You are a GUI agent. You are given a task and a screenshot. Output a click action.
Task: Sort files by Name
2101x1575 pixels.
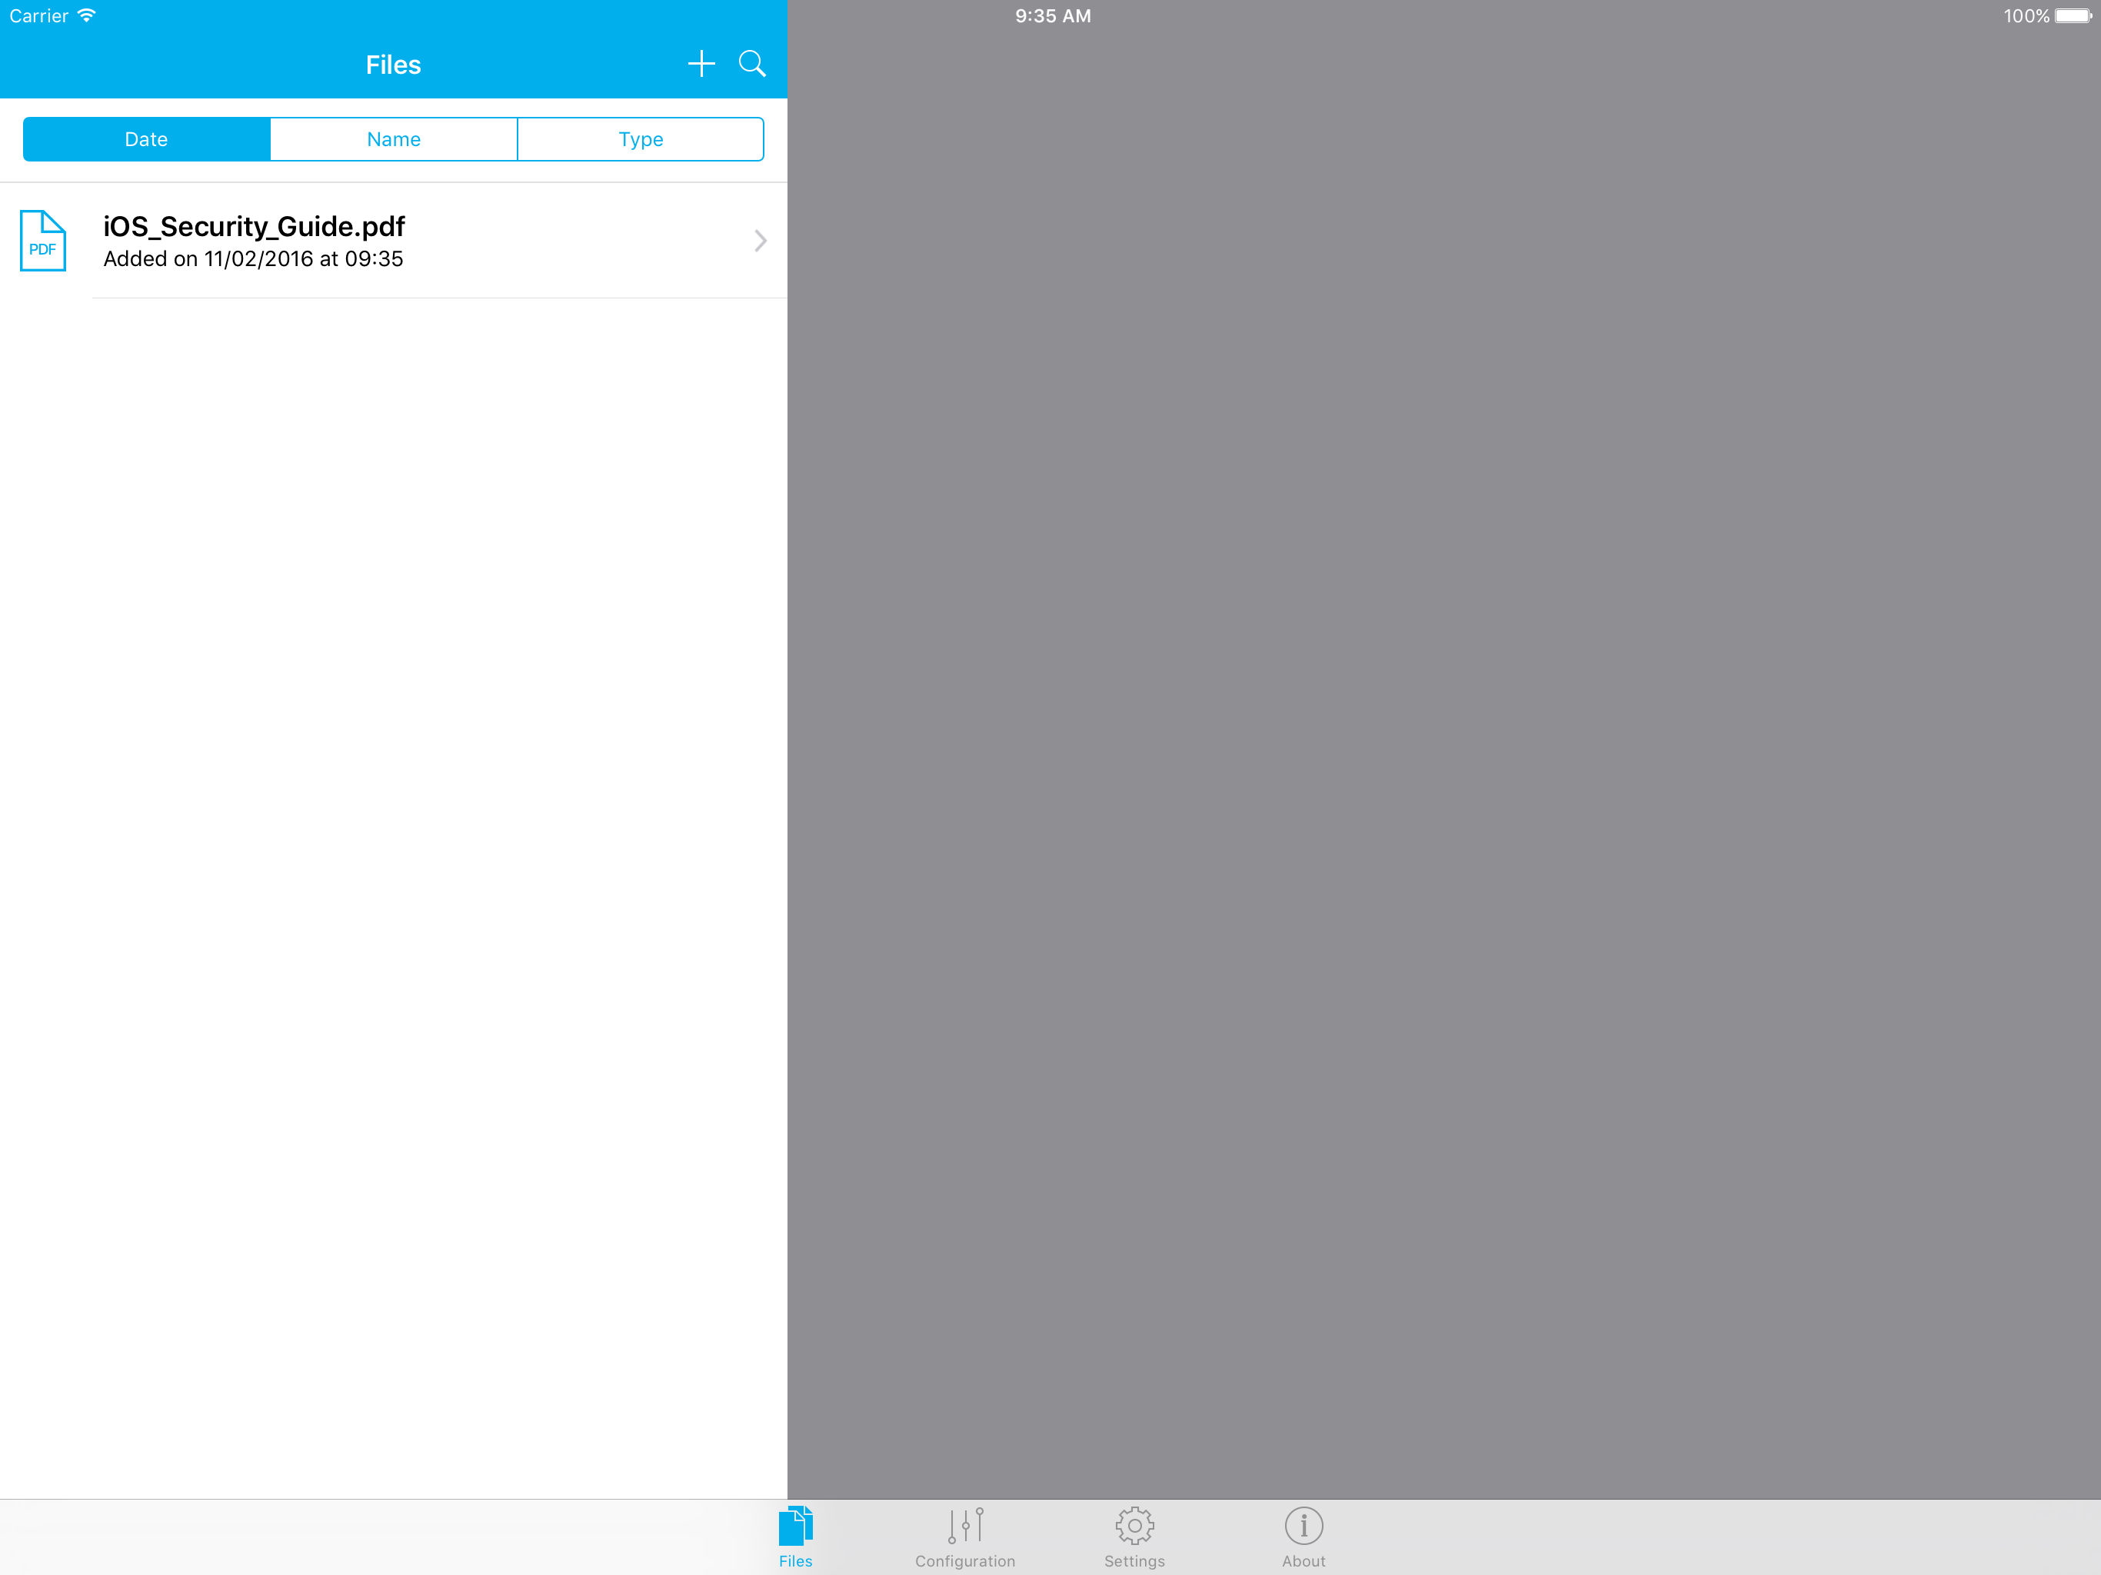(x=393, y=138)
